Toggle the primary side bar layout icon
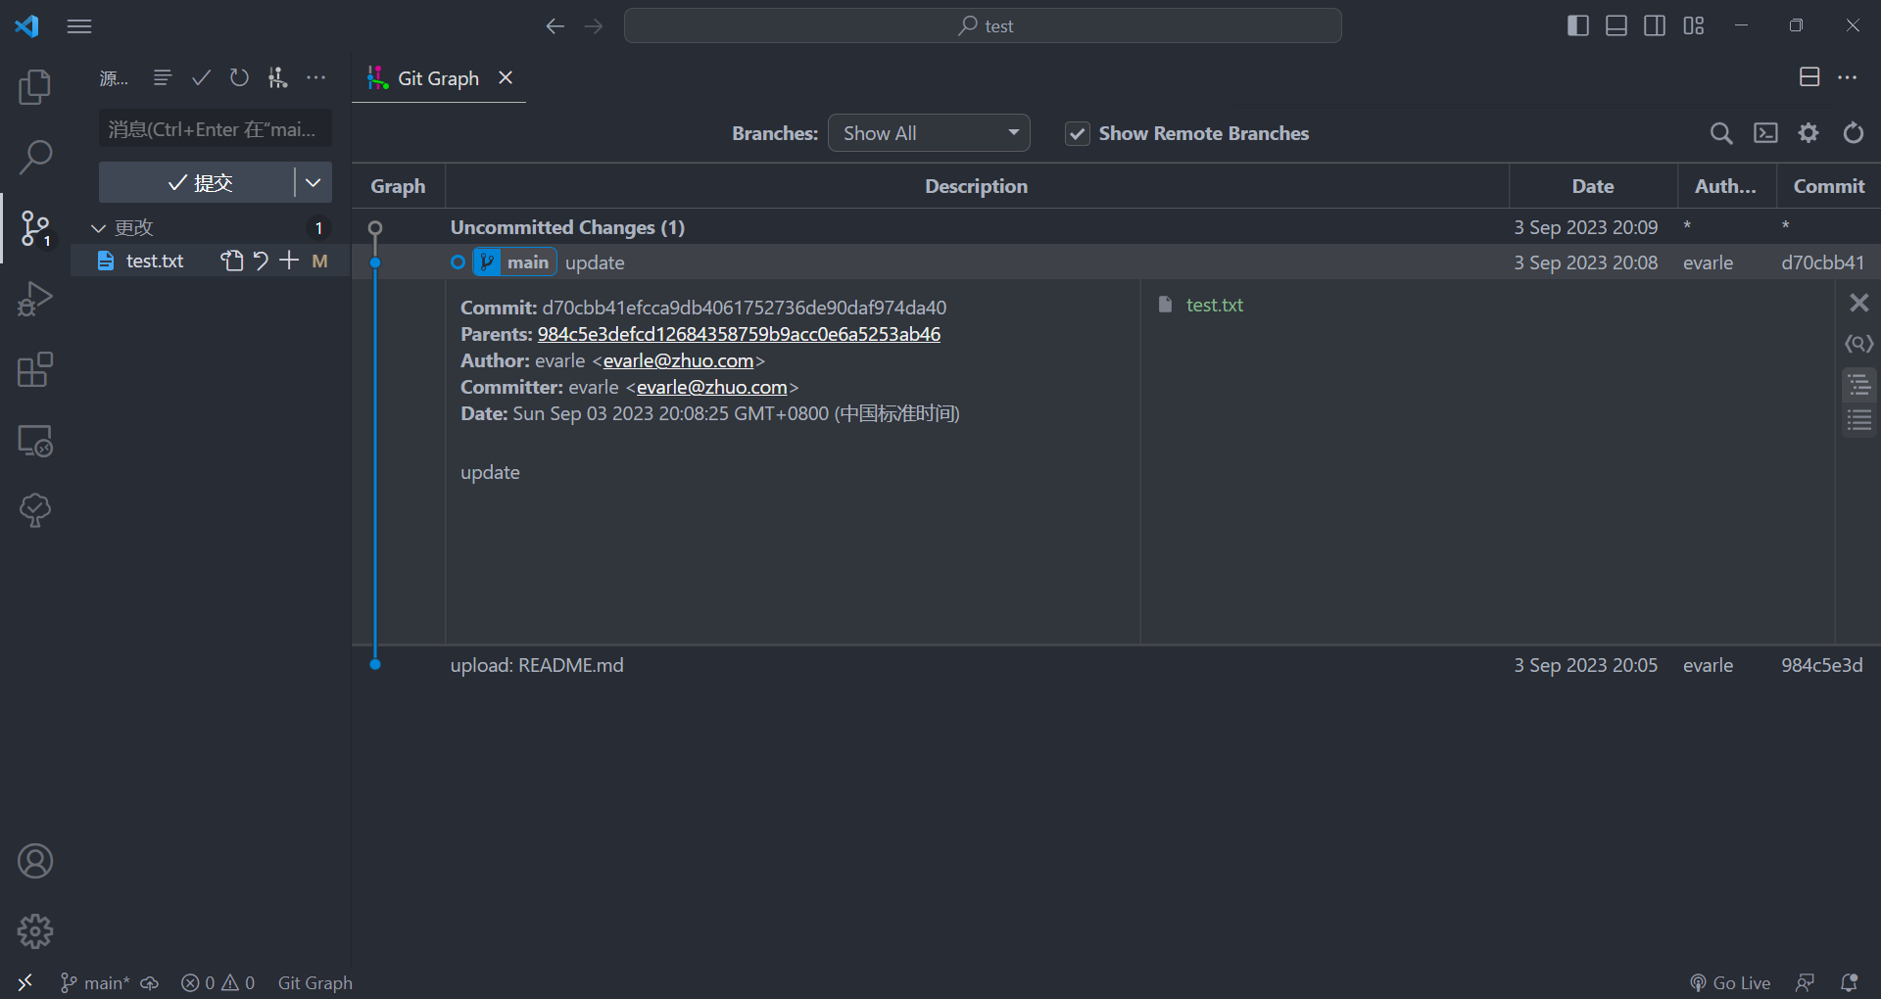The width and height of the screenshot is (1881, 999). point(1577,25)
